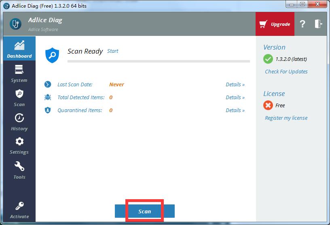Click the exit door icon
330x225 pixels.
pos(318,24)
